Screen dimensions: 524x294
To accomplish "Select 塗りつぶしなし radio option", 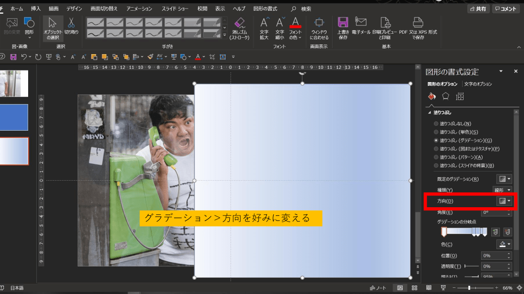I will [436, 124].
